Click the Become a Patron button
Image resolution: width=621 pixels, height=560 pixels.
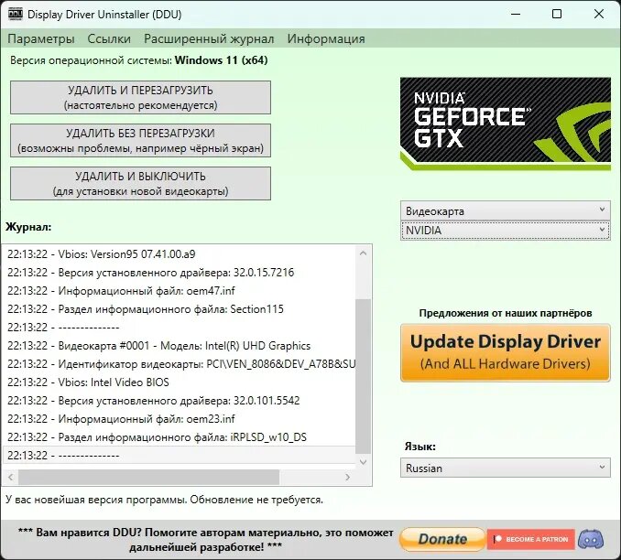[x=530, y=539]
